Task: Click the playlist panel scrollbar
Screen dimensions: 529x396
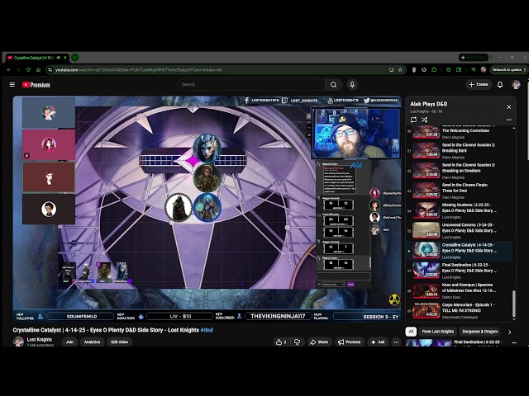Action: click(x=514, y=303)
